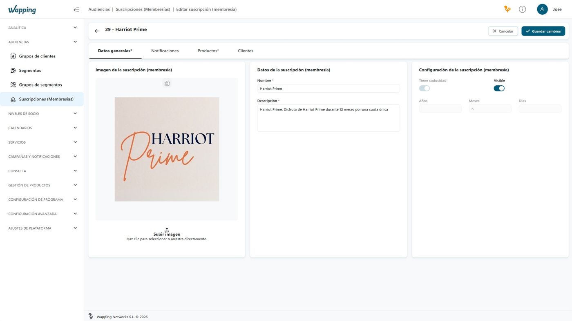The width and height of the screenshot is (572, 321).
Task: Open the orange sparkle assistant icon
Action: [x=507, y=9]
